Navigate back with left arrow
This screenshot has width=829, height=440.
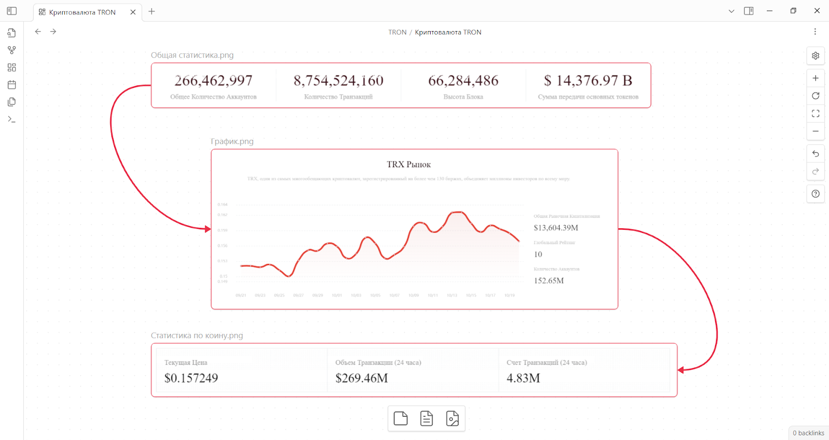38,32
